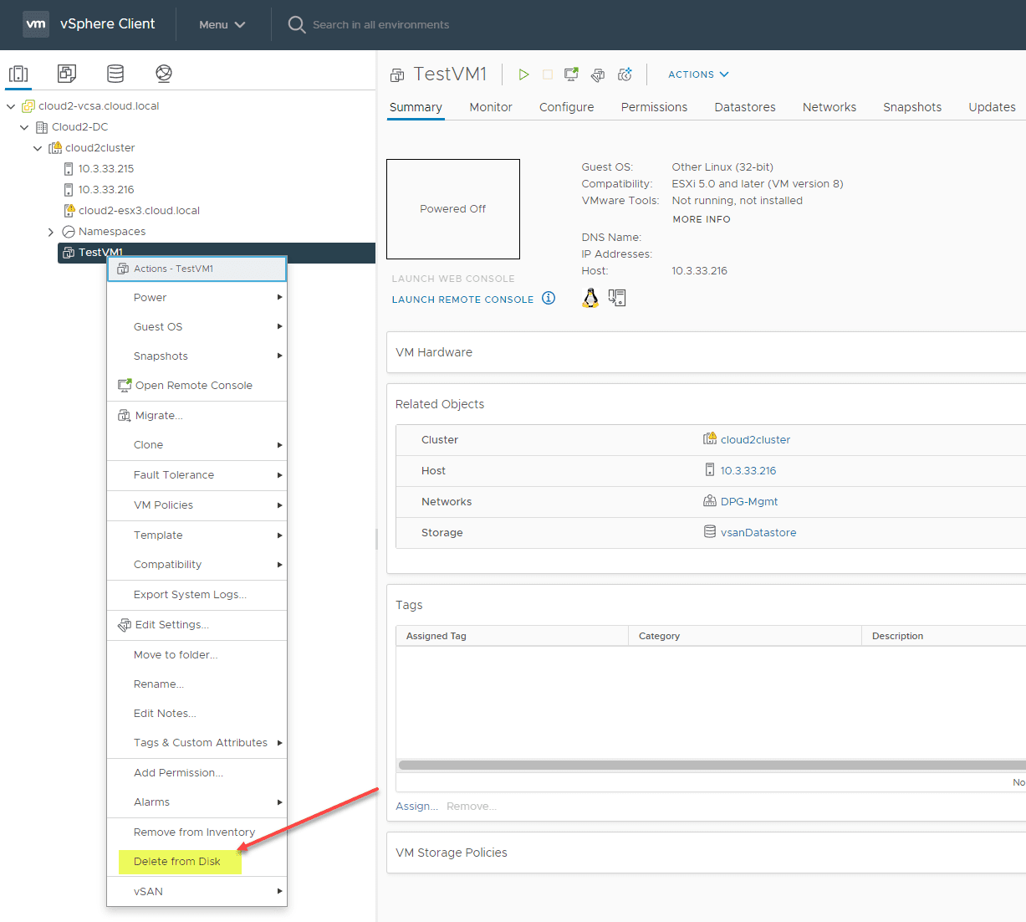Select Delete from Disk in the context menu
The height and width of the screenshot is (922, 1026).
[179, 861]
